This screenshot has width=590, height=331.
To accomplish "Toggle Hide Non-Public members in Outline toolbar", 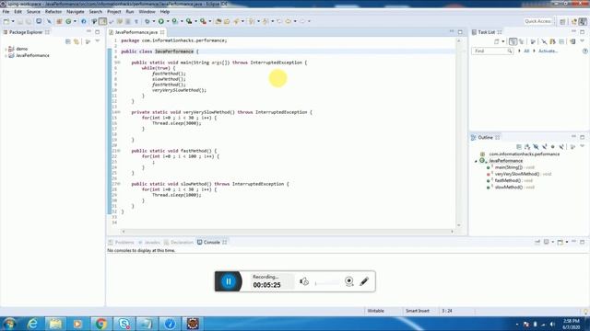I will pos(553,147).
